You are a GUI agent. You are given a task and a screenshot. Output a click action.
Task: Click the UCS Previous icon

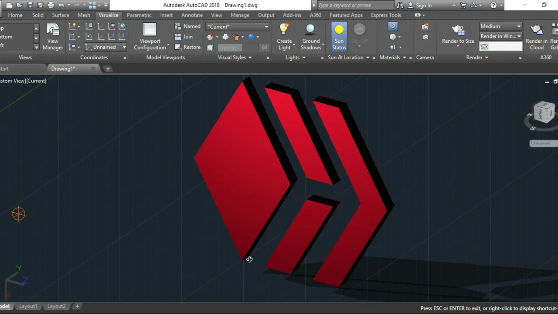(89, 37)
